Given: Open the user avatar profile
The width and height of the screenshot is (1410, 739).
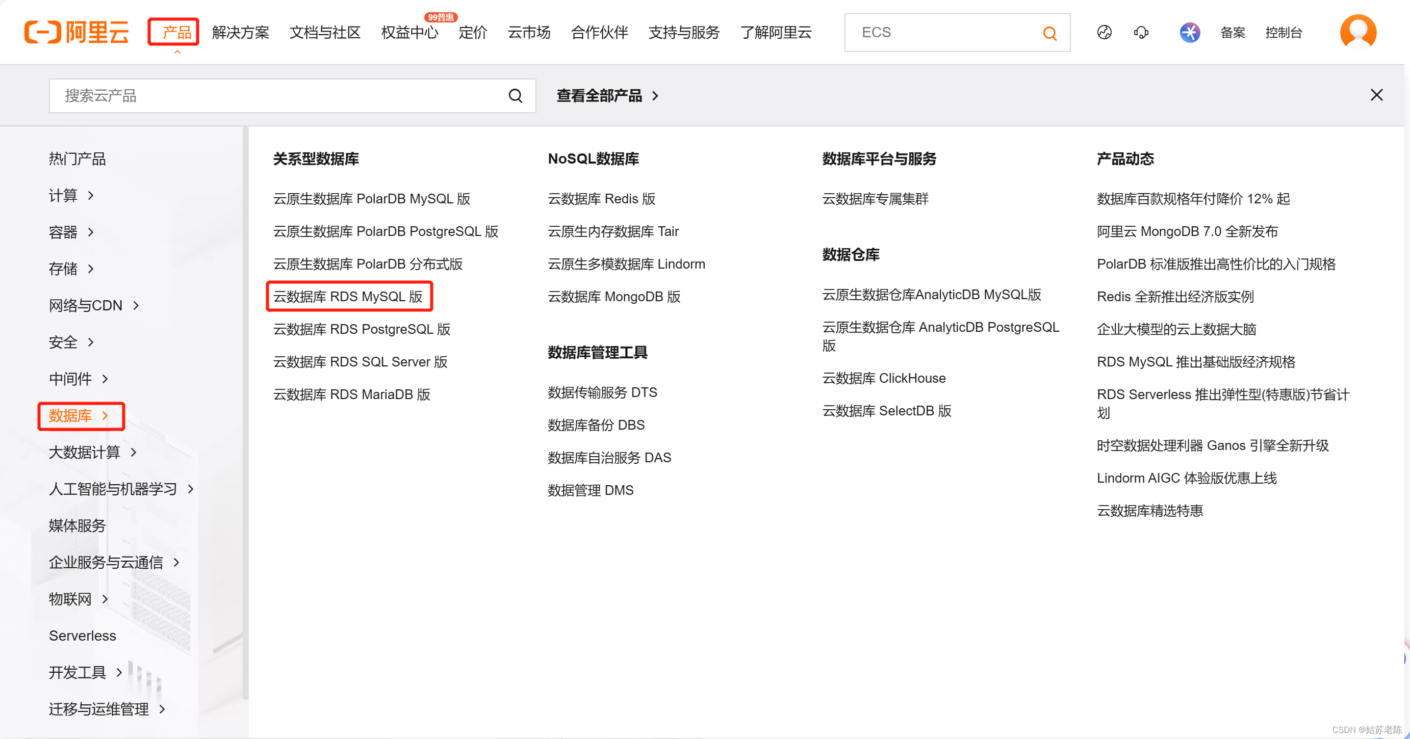Looking at the screenshot, I should point(1358,32).
